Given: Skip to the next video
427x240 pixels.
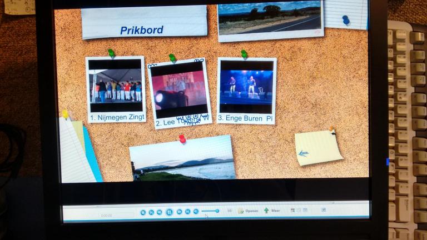Looking at the screenshot, I should point(187,212).
